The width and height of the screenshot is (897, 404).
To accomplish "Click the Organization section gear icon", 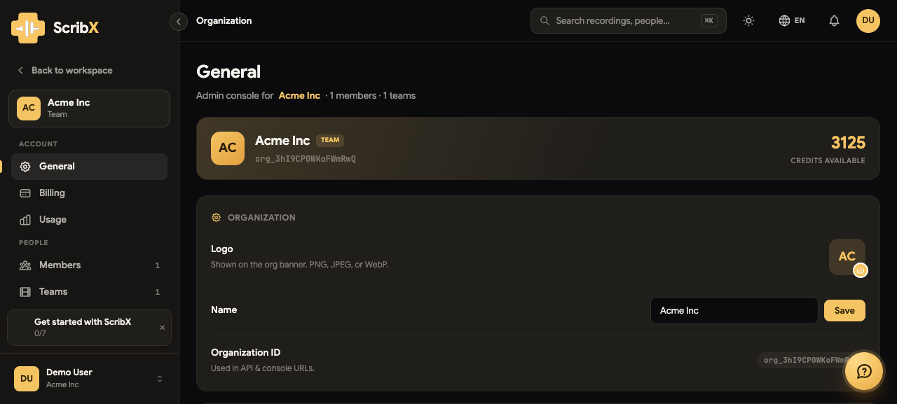I will point(216,218).
